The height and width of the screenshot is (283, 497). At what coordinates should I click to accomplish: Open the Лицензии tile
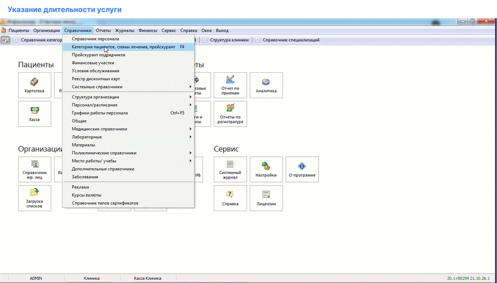(x=267, y=198)
